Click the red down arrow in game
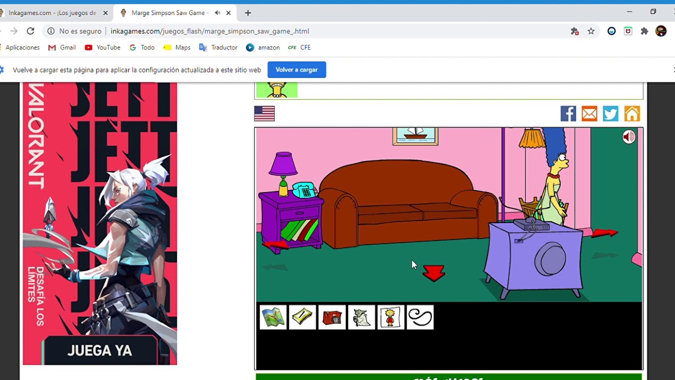Viewport: 675px width, 380px height. tap(434, 273)
